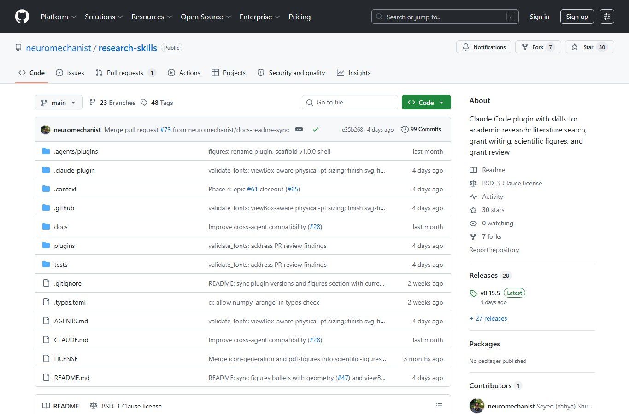View the 48 Tags link
Image resolution: width=629 pixels, height=414 pixels.
(157, 102)
